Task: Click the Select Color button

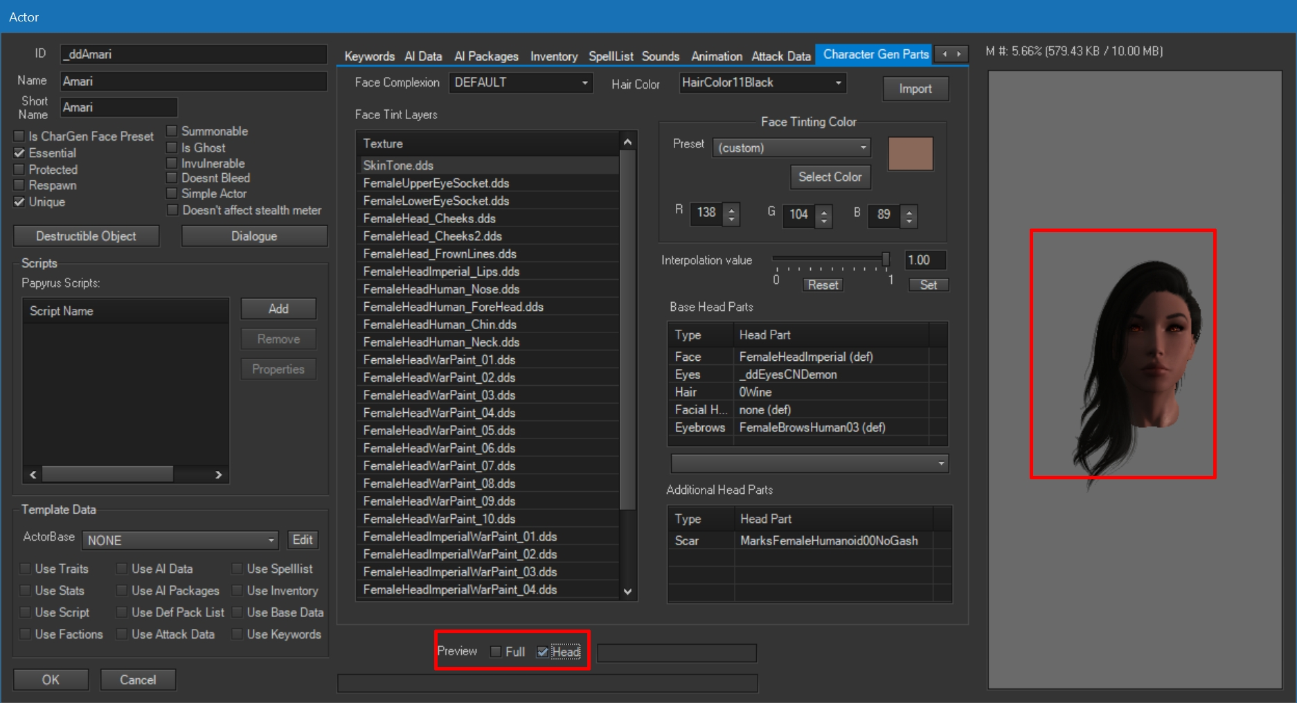Action: 830,177
